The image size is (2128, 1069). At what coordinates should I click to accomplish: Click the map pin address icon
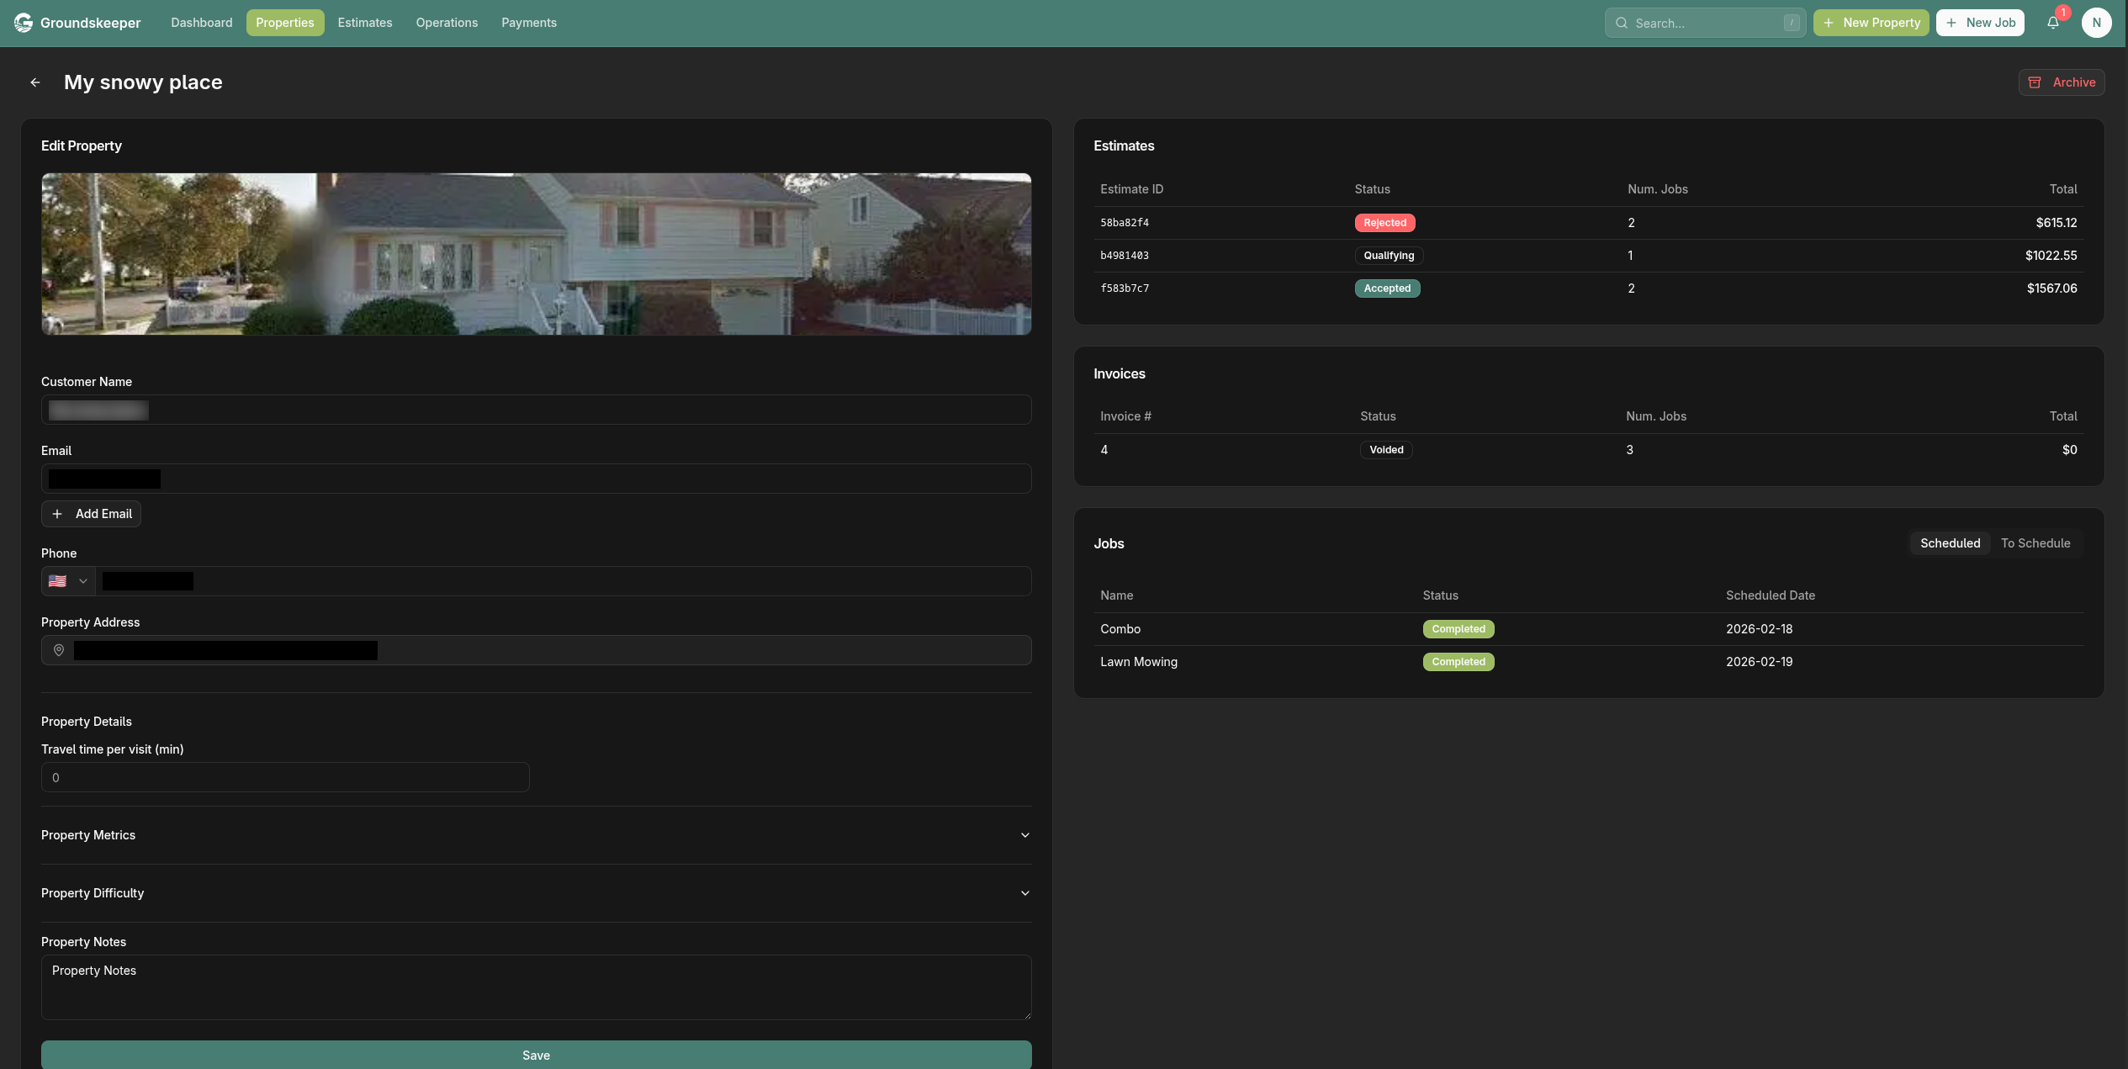click(59, 650)
